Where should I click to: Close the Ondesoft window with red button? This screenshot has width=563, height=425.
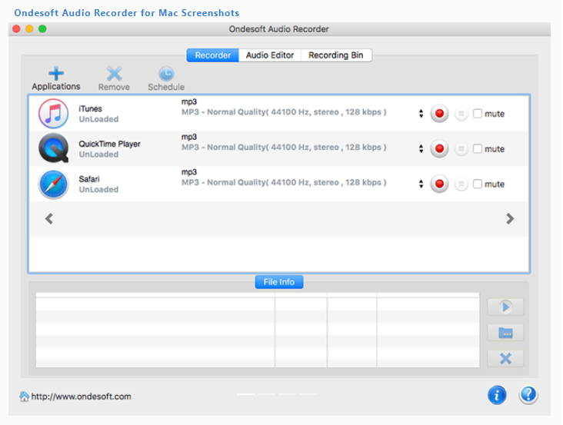coord(16,28)
